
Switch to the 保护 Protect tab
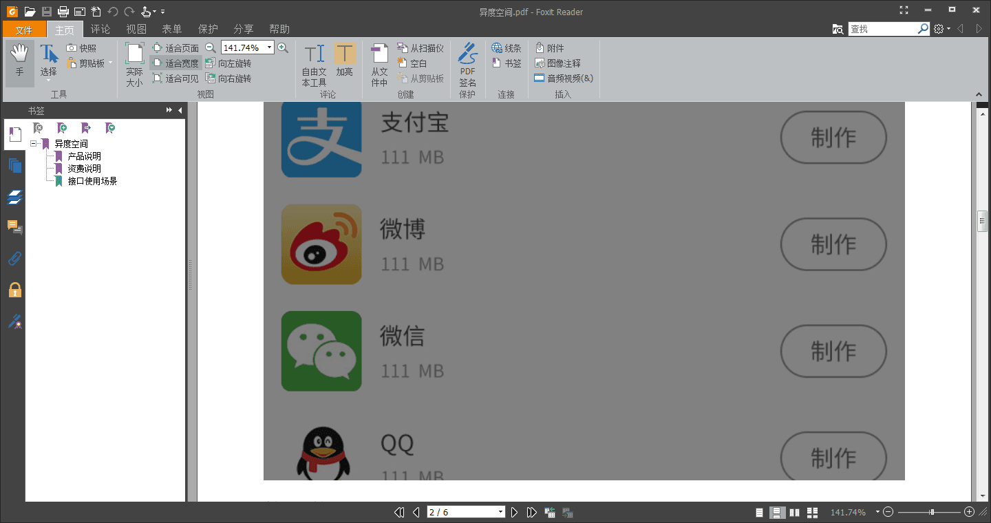[x=208, y=29]
